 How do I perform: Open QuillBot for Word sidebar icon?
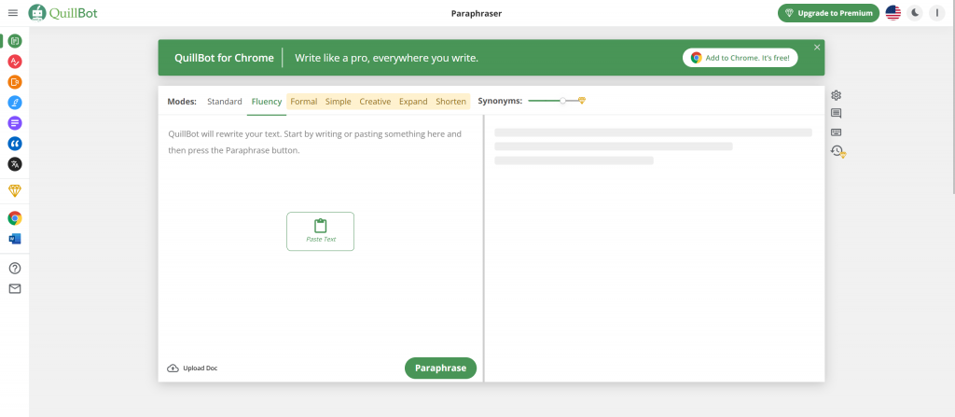15,239
